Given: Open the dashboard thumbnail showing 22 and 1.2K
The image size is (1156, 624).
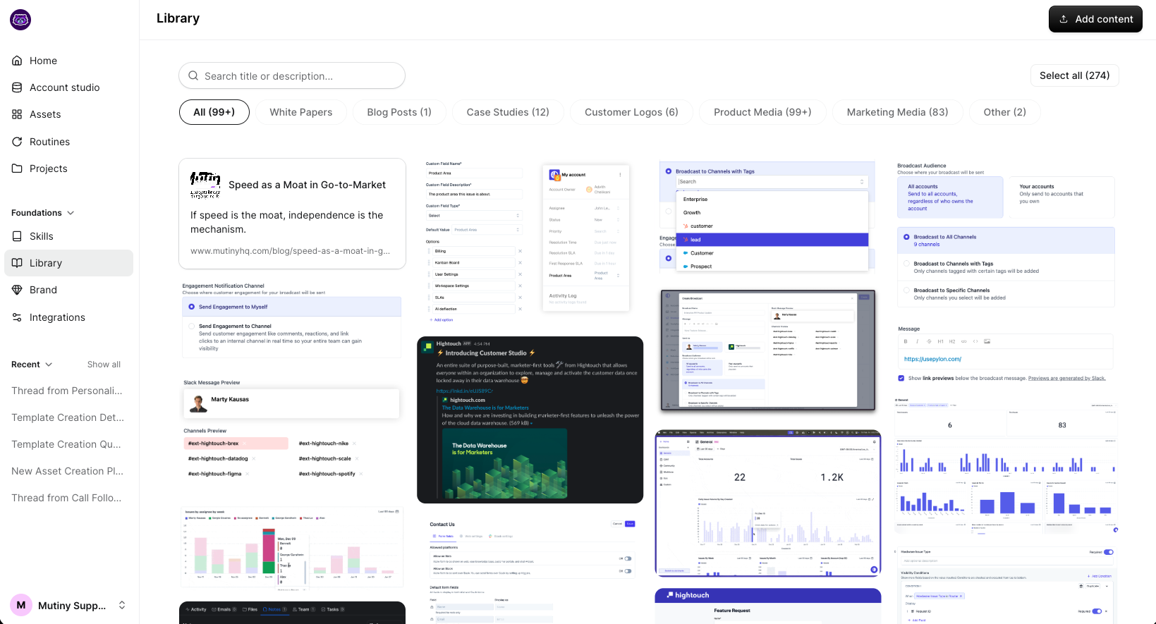Looking at the screenshot, I should pyautogui.click(x=767, y=503).
